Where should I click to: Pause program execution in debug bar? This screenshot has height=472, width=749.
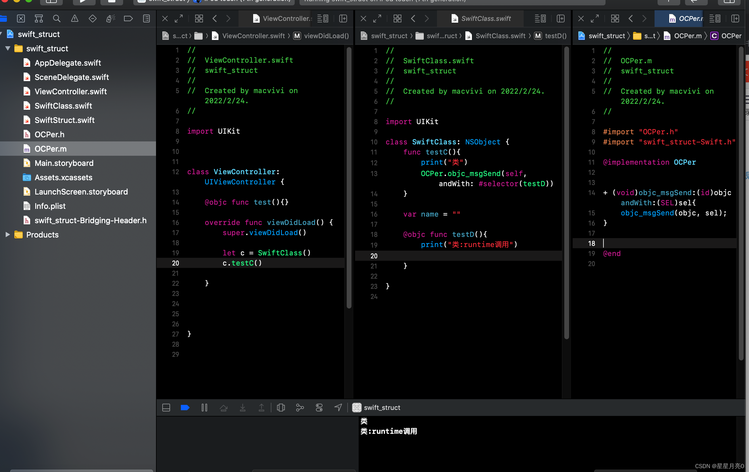coord(204,408)
